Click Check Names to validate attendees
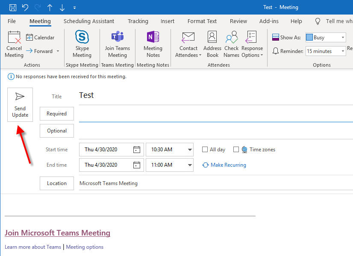The height and width of the screenshot is (256, 353). (x=231, y=43)
